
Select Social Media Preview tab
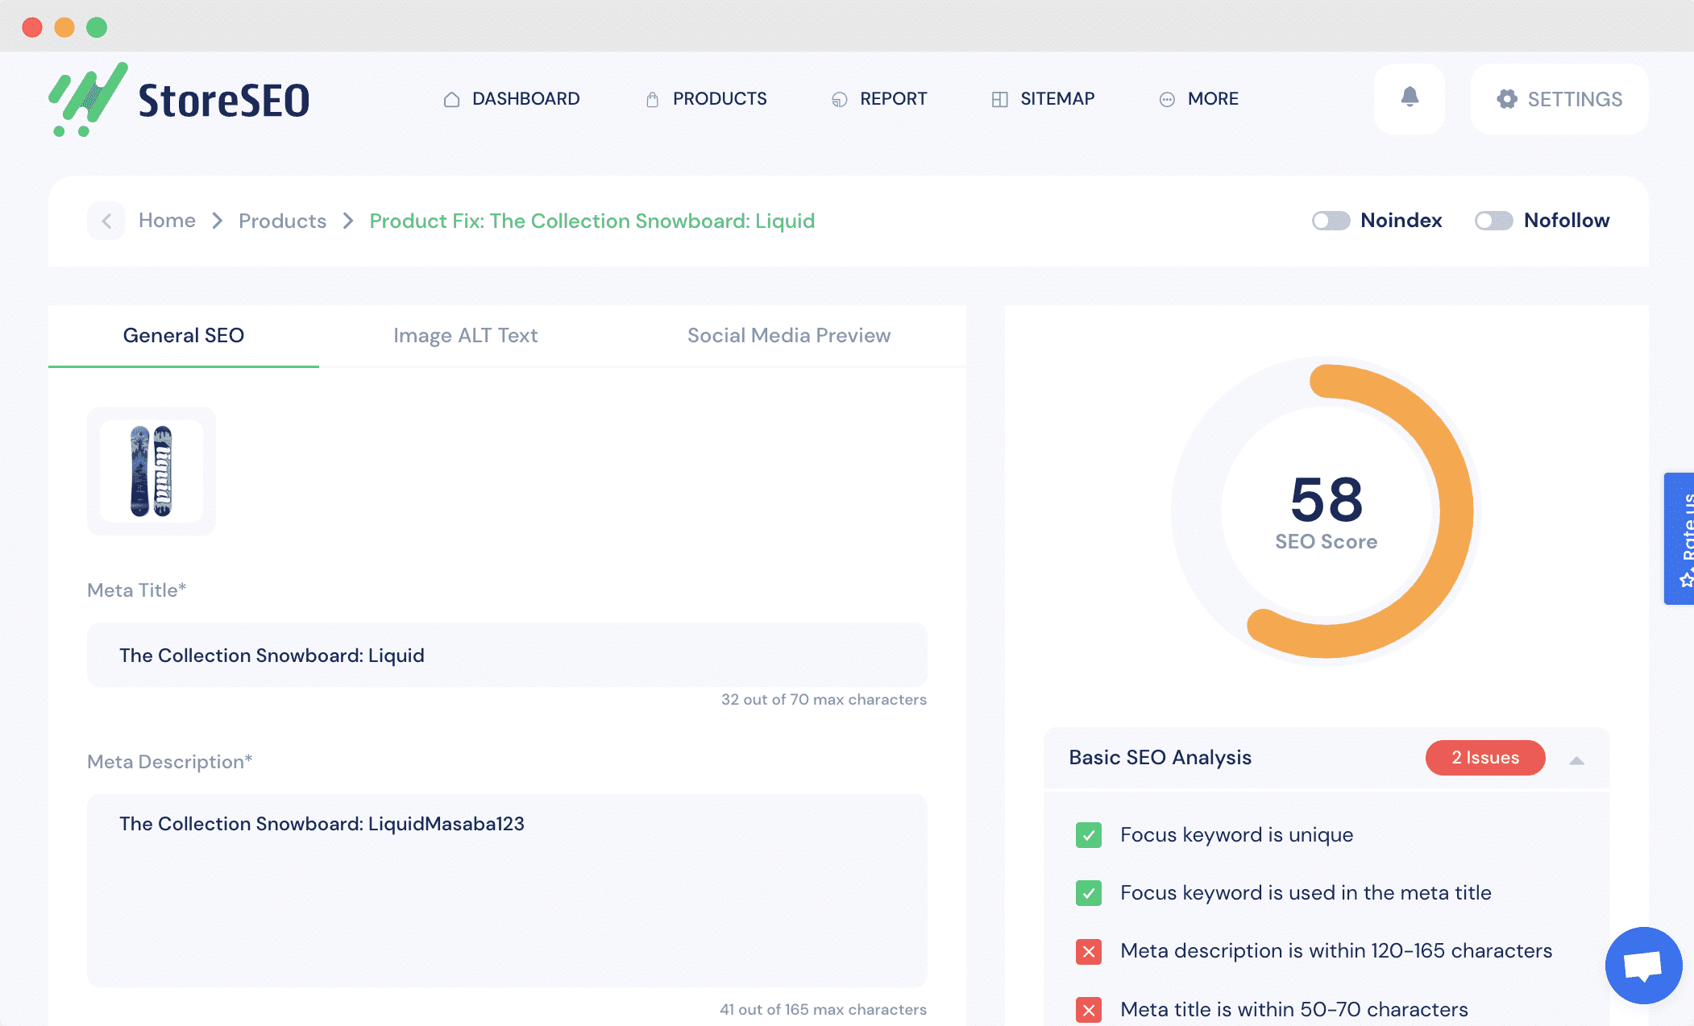point(789,336)
